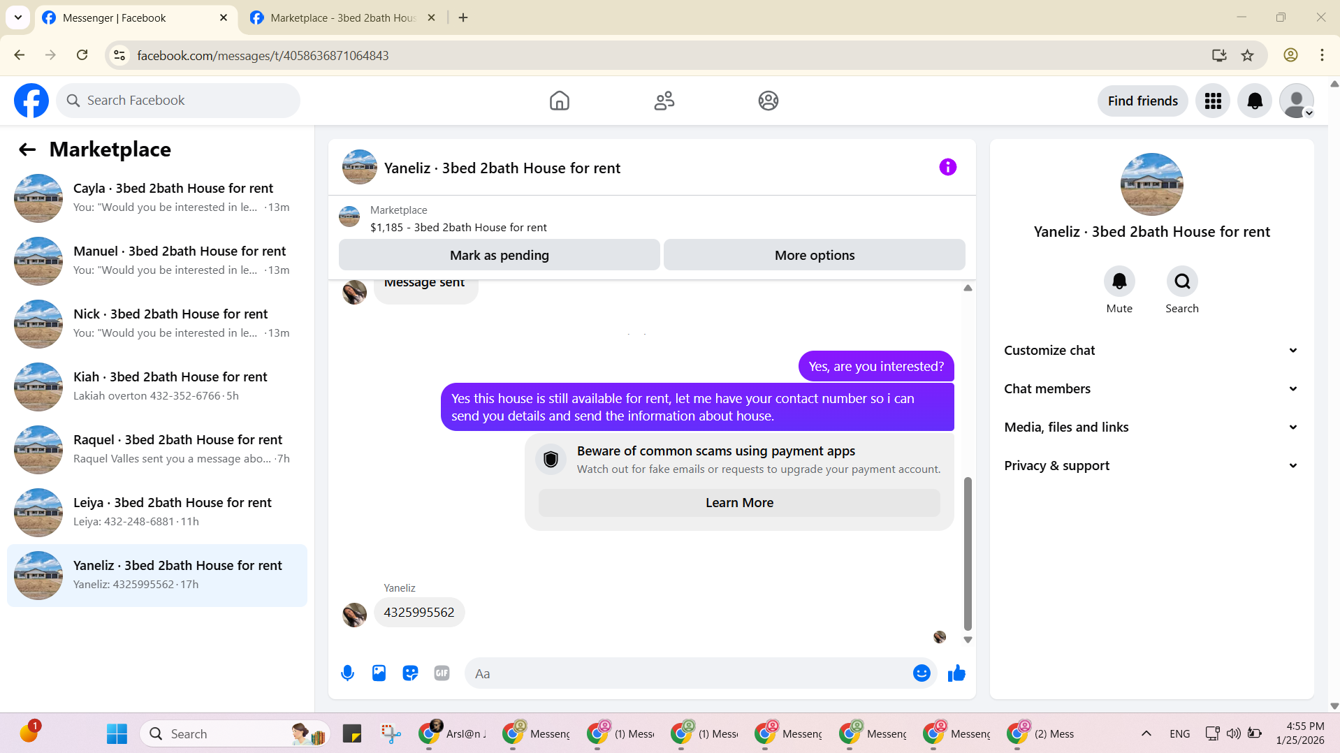Switch to Messenger | Facebook tab

click(x=136, y=18)
